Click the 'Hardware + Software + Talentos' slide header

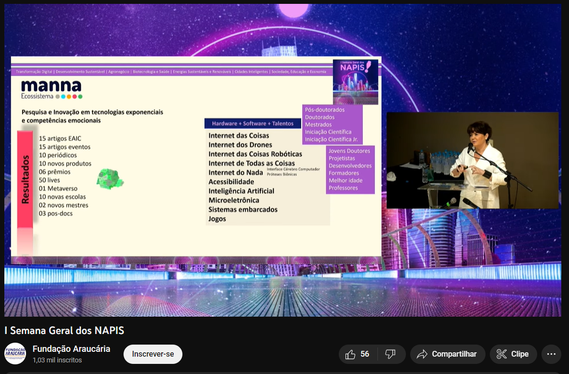252,123
